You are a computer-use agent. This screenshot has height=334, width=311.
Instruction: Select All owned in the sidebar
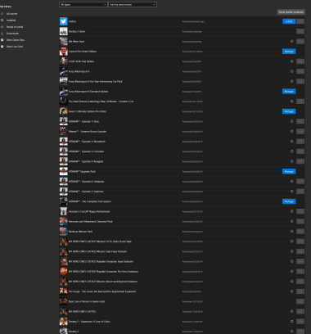[11, 14]
